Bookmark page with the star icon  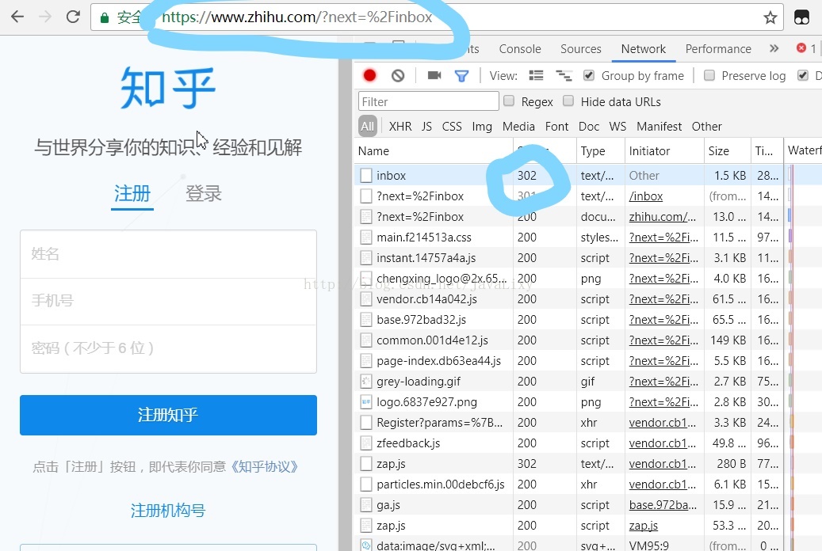pyautogui.click(x=770, y=17)
